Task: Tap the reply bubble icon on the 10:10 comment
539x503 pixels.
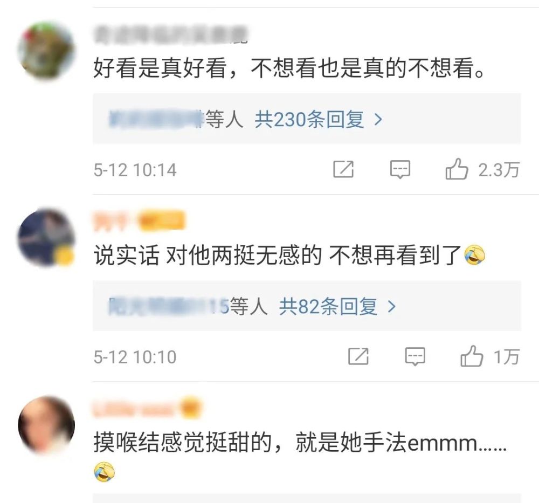Action: tap(415, 356)
